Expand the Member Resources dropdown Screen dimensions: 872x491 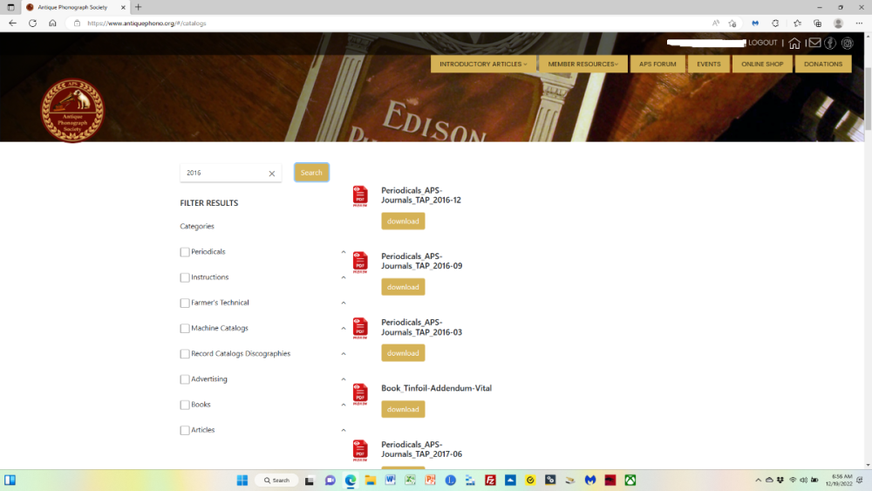click(x=582, y=64)
